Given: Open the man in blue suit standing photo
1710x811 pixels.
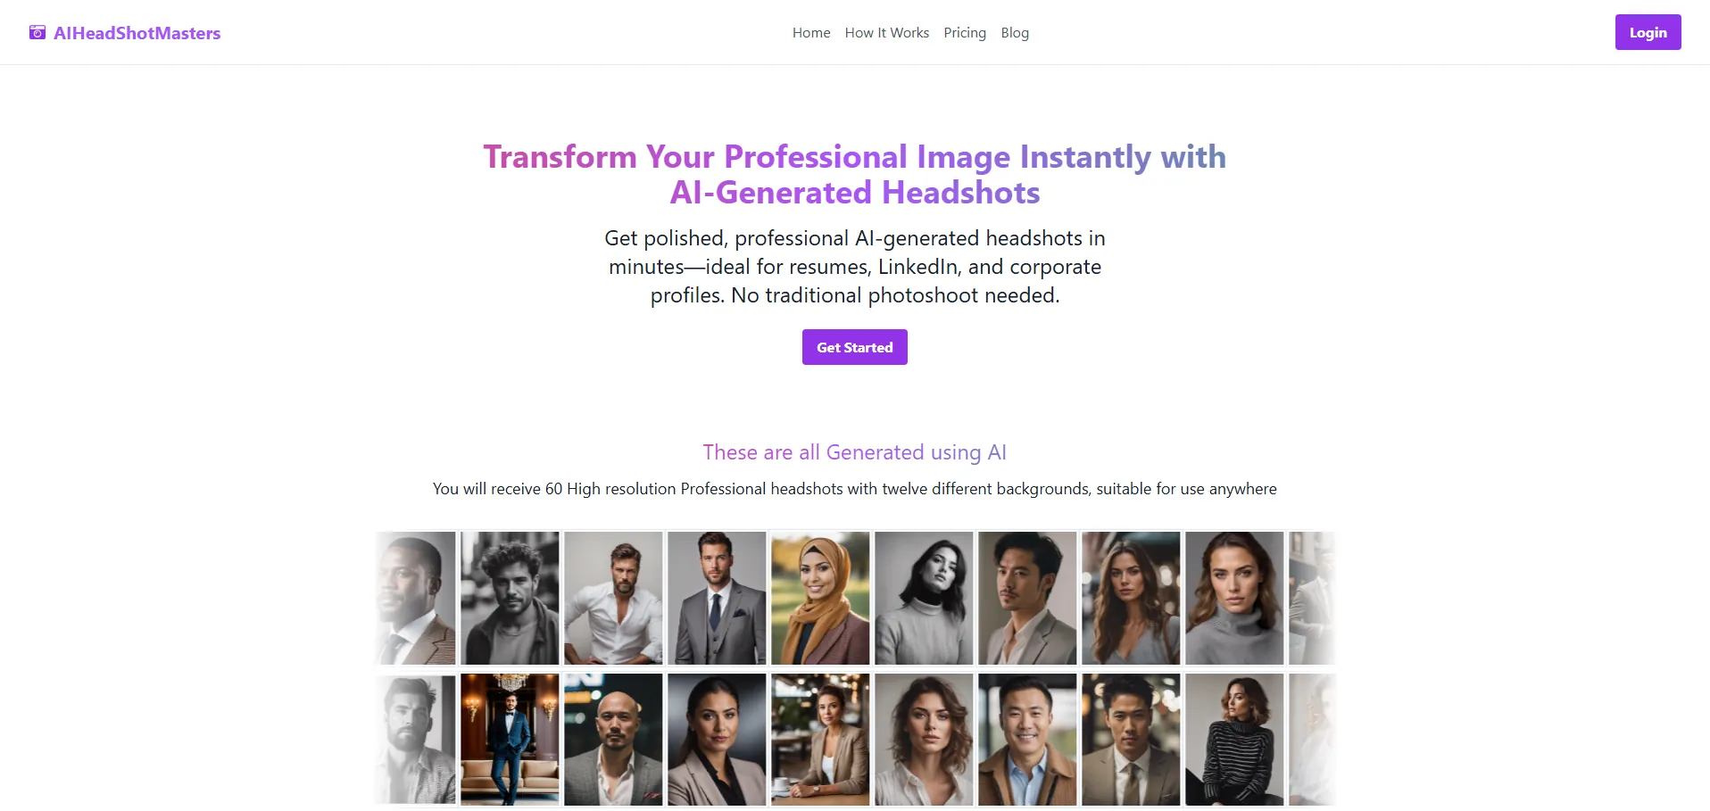Looking at the screenshot, I should tap(510, 740).
